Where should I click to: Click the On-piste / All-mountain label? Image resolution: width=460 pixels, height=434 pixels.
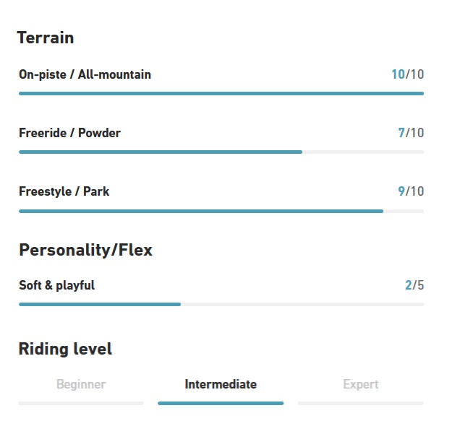85,74
